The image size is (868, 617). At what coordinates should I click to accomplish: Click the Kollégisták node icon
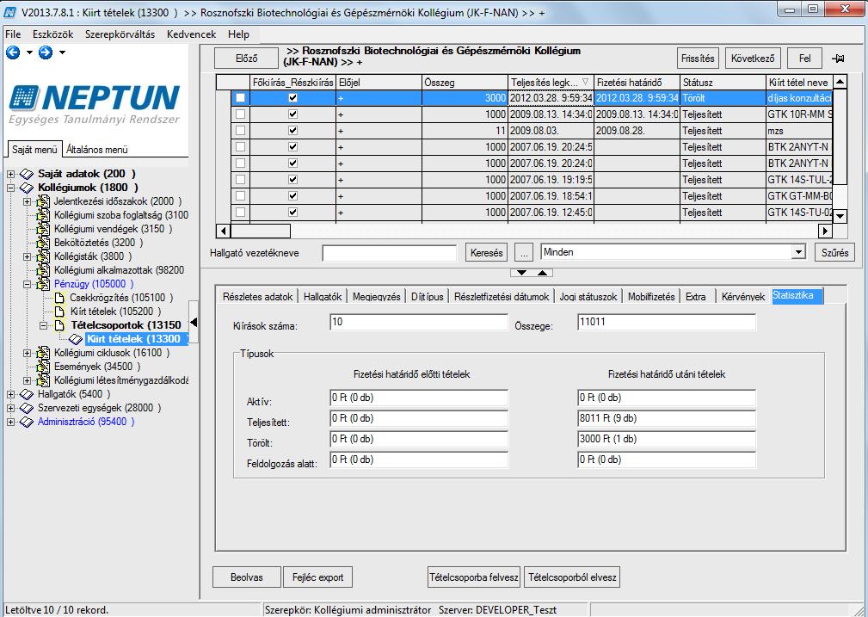[x=43, y=256]
